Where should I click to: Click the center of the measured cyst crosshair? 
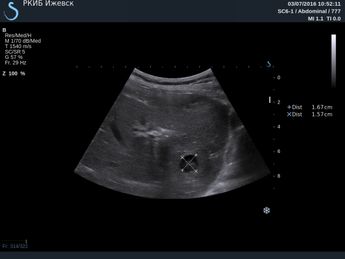188,164
